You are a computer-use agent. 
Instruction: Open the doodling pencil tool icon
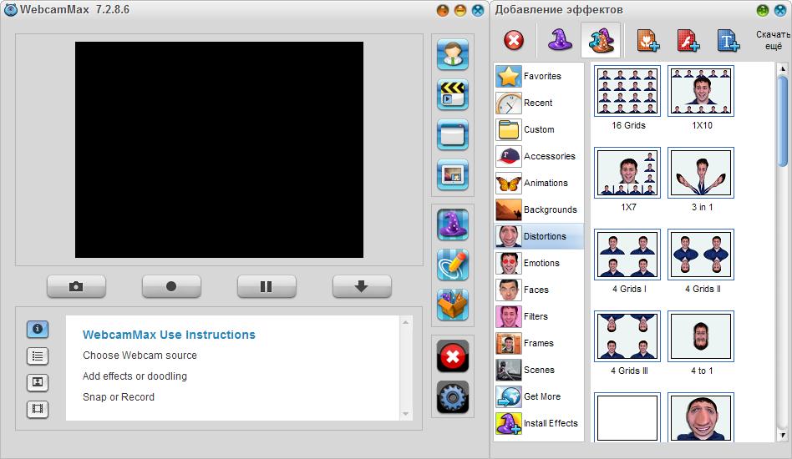pyautogui.click(x=452, y=265)
